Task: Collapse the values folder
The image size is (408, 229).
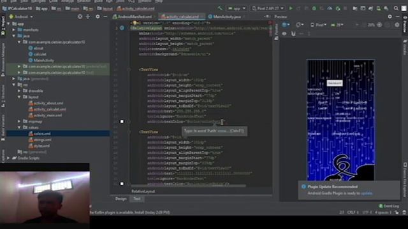Action: pos(19,127)
